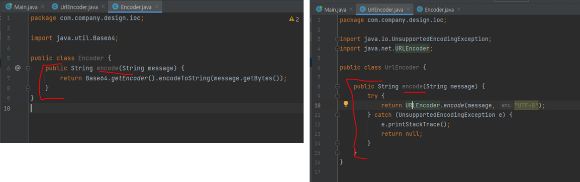Click fold end marker on line 15 of UrlEncoder.java
The height and width of the screenshot is (182, 580).
[337, 152]
